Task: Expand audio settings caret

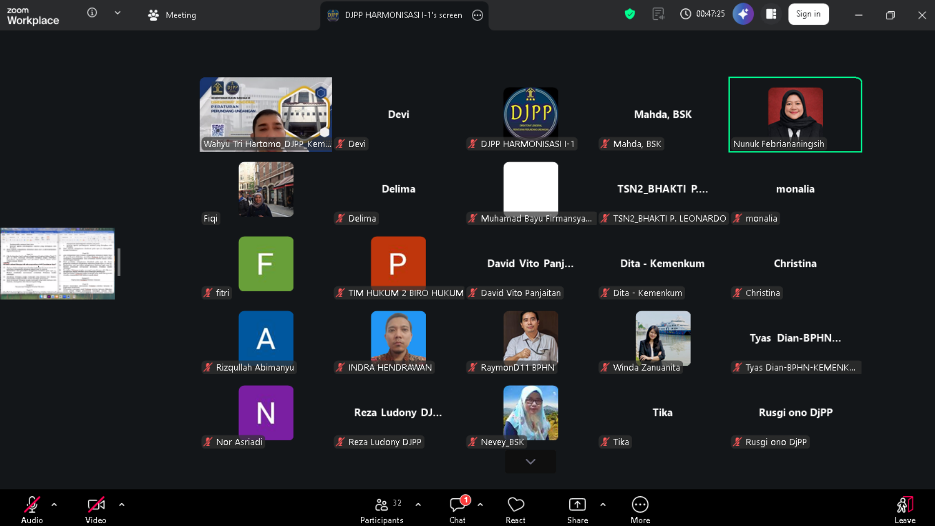Action: (54, 505)
